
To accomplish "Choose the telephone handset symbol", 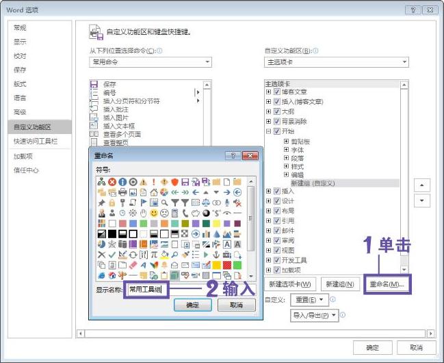I will 185,213.
